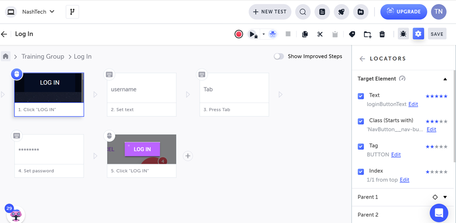Click the scissors cut icon

point(320,34)
